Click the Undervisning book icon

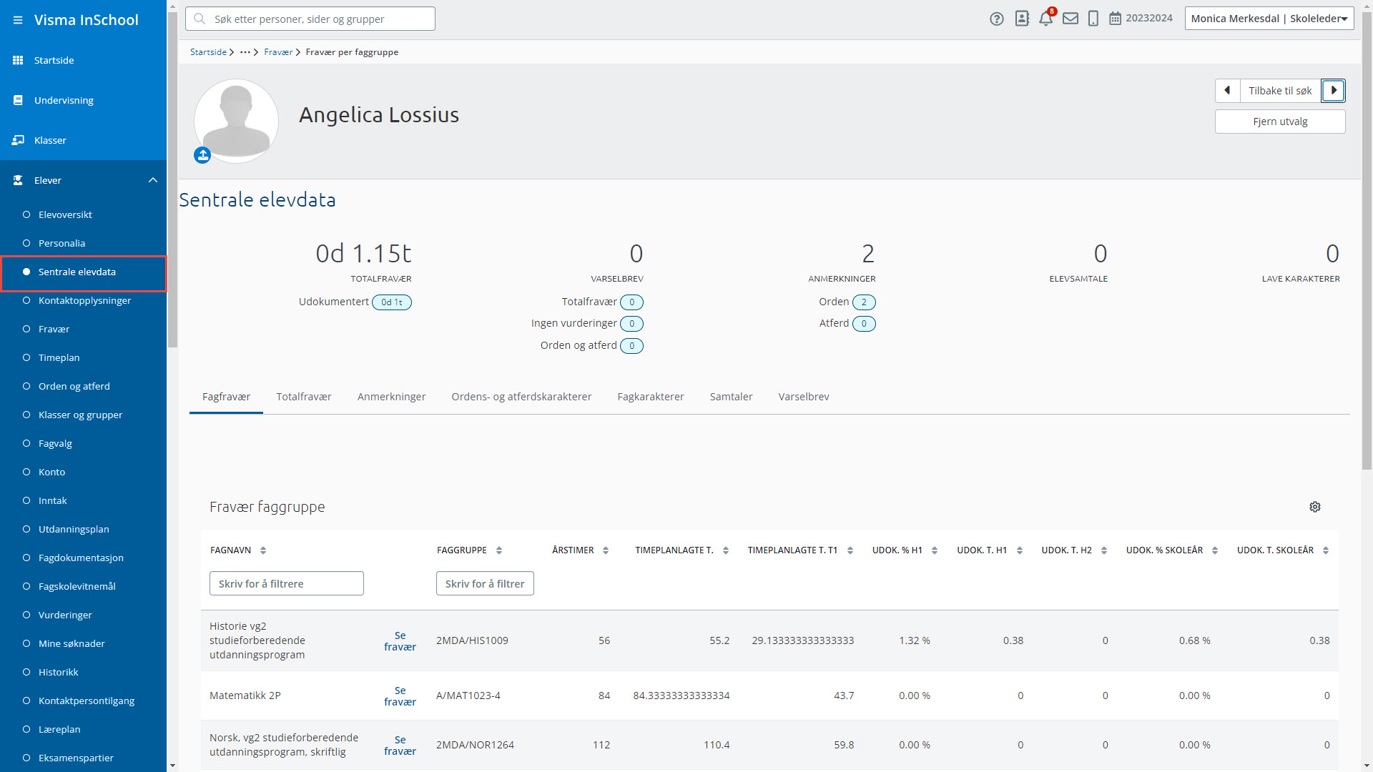pyautogui.click(x=18, y=100)
